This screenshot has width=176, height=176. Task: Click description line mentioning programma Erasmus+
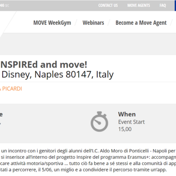[88, 157]
